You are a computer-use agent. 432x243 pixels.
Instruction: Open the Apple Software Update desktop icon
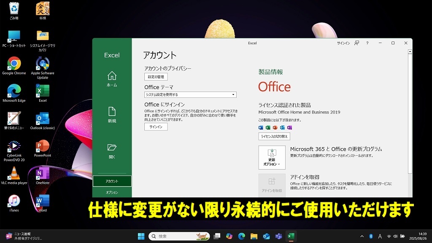[x=43, y=68]
